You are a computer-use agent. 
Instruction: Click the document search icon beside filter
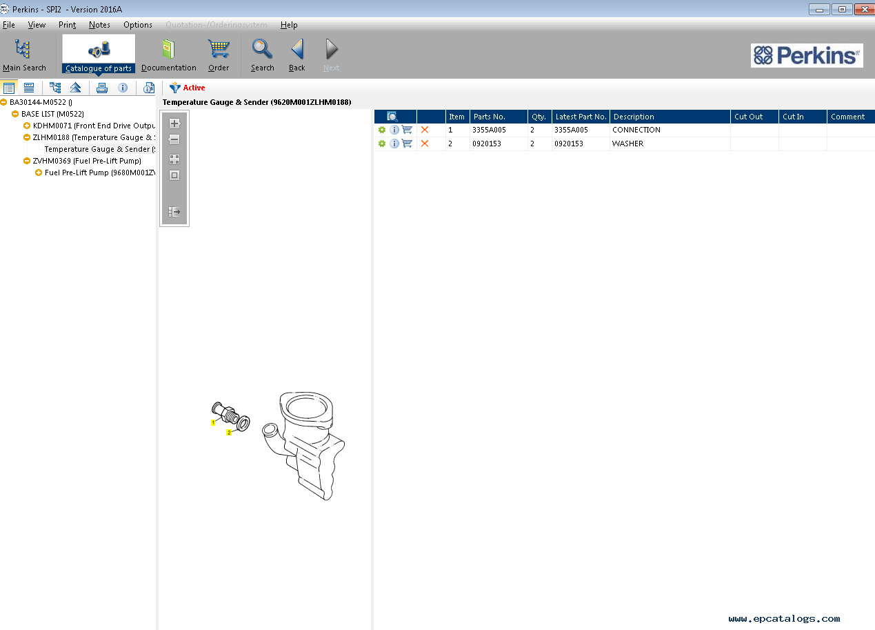tap(148, 88)
